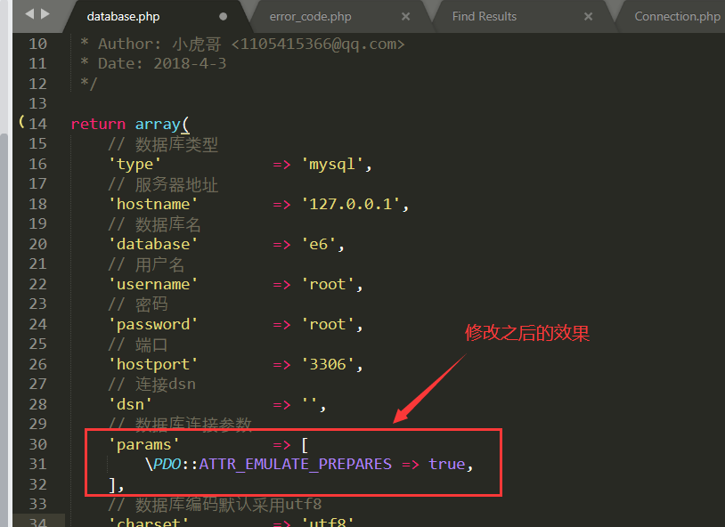Click the '// 数据库类型' comment
Screen dimensions: 725x527
pos(163,144)
